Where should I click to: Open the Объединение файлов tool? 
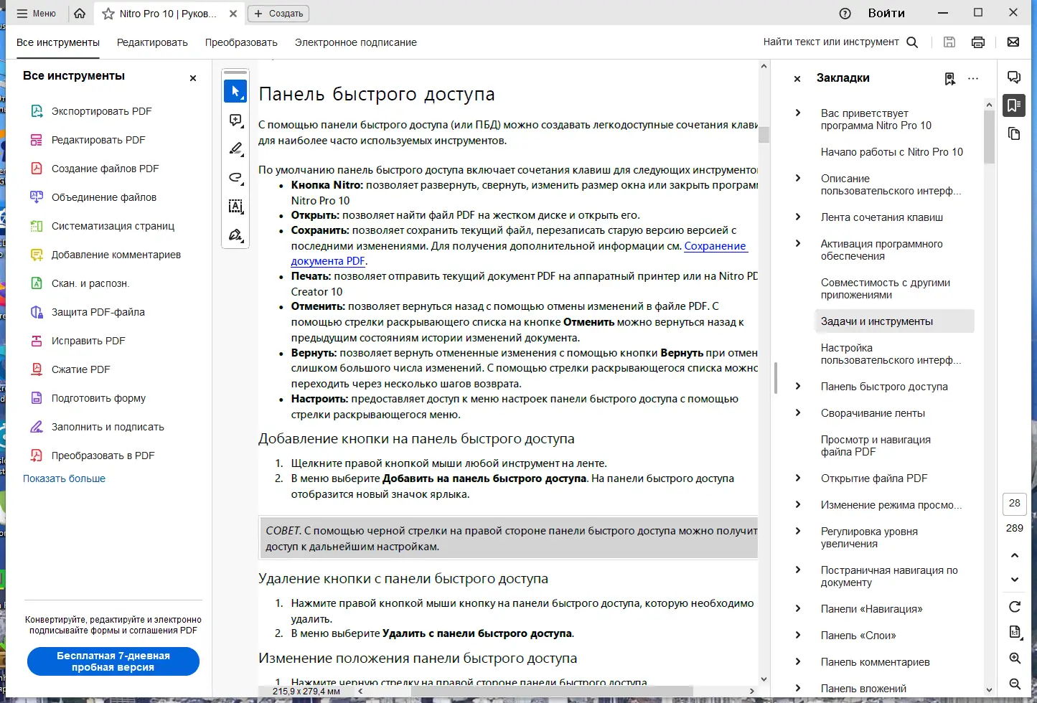[103, 197]
